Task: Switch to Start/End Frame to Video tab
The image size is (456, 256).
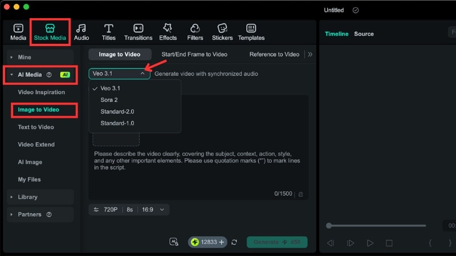Action: 194,54
